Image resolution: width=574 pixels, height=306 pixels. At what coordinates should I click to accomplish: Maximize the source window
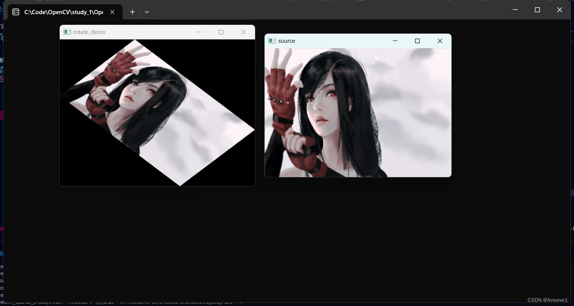(417, 41)
